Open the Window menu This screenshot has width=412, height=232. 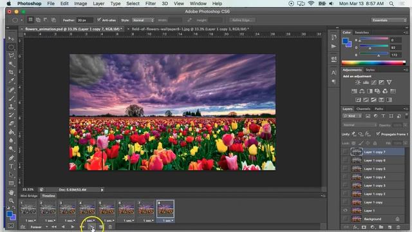(x=198, y=4)
